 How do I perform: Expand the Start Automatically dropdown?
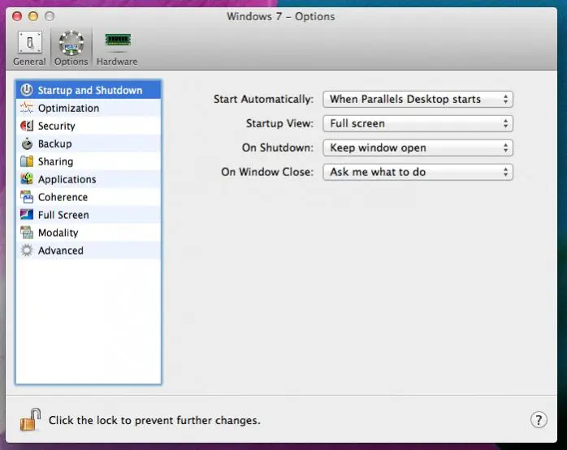pos(418,99)
